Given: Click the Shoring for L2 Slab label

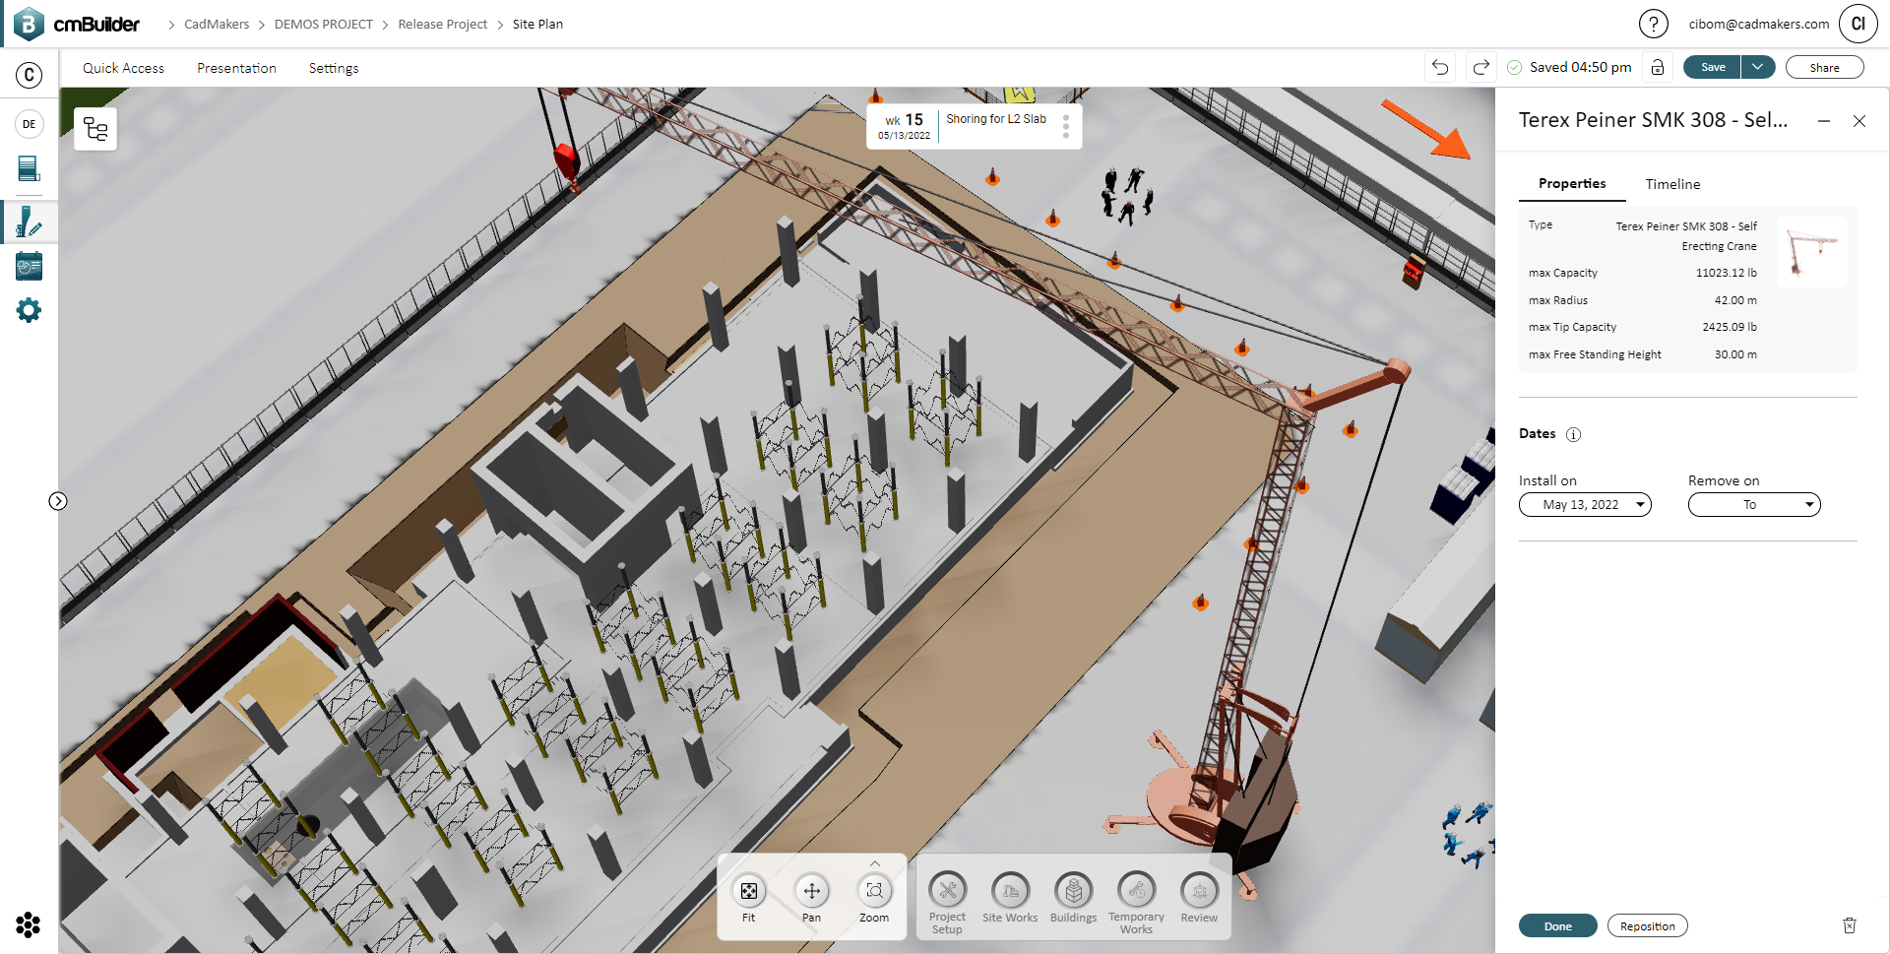Looking at the screenshot, I should [996, 119].
